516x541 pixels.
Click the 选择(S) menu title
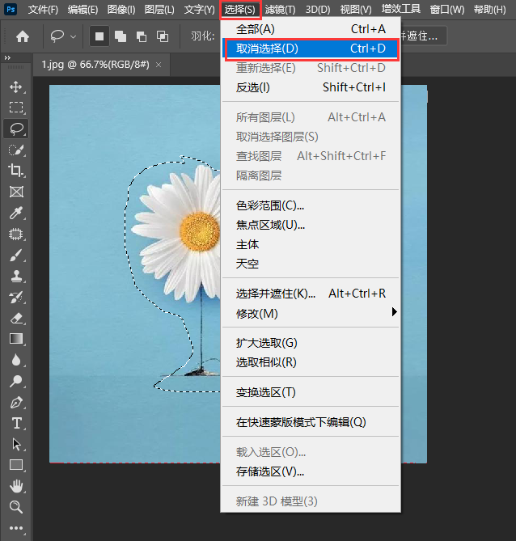[x=240, y=10]
